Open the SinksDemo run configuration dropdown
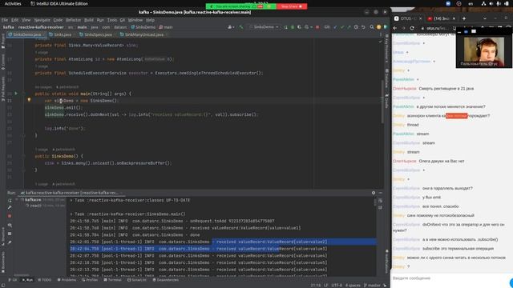This screenshot has height=288, width=513. pos(264,27)
